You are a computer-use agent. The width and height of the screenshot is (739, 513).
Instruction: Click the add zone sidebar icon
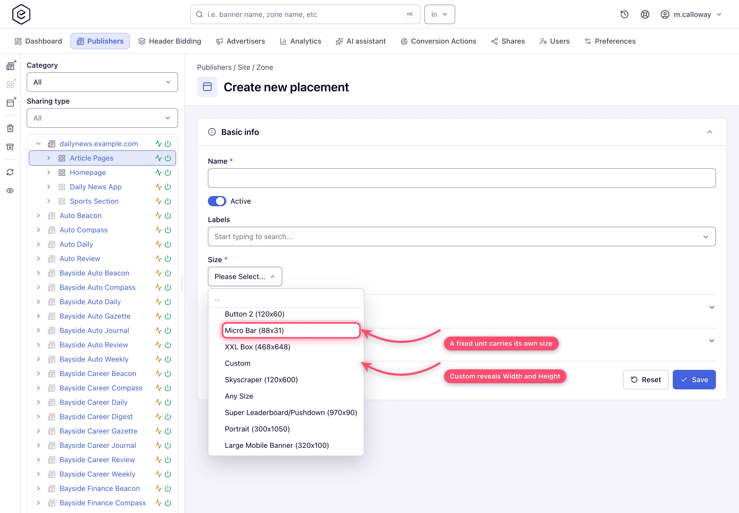[11, 84]
